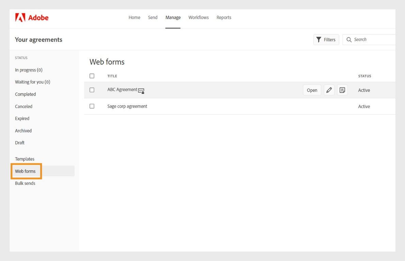Show Completed agreements in the sidebar

pos(25,94)
